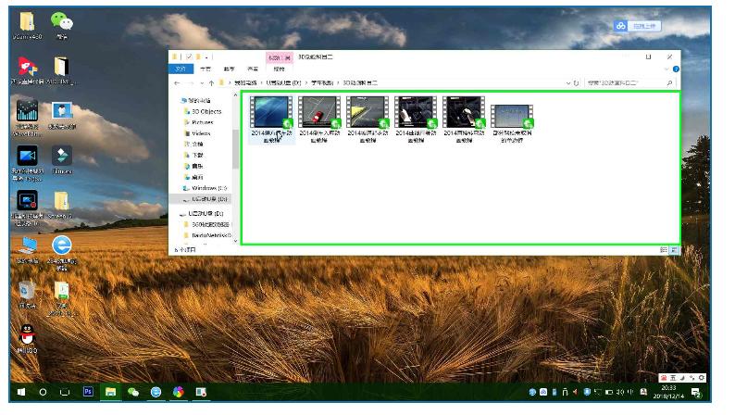735x415 pixels.
Task: Open the Home ribbon tab
Action: (x=206, y=69)
